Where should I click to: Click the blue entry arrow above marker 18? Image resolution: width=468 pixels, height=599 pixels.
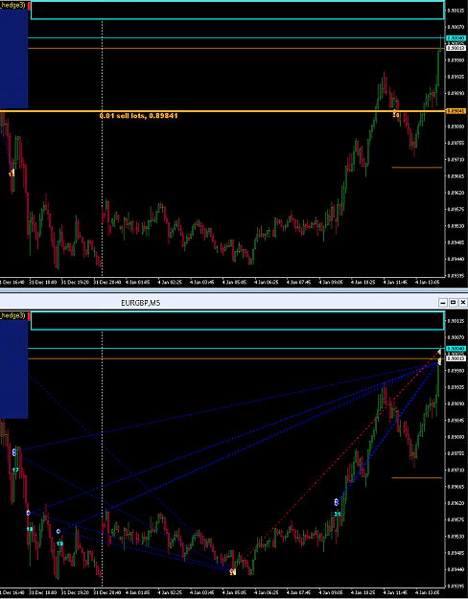click(29, 513)
